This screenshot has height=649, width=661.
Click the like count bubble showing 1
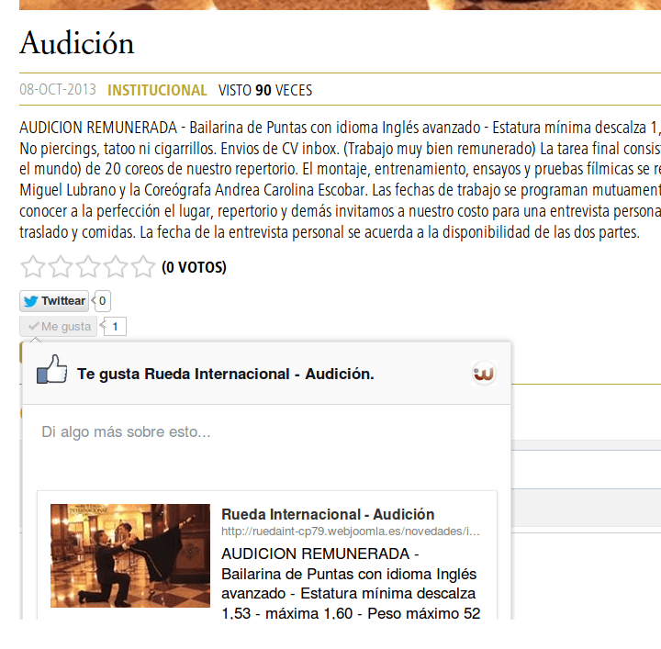point(114,326)
